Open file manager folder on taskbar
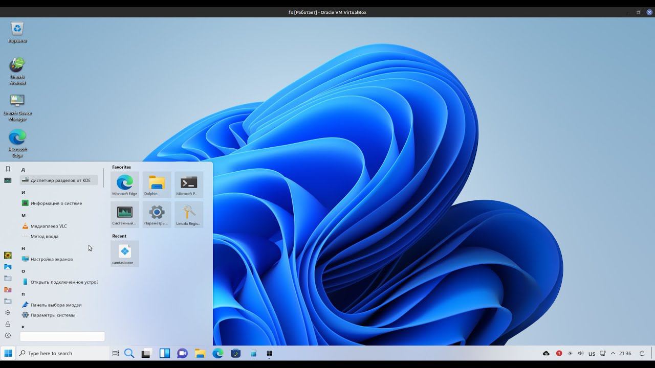Screen dimensions: 655x368 (200, 353)
